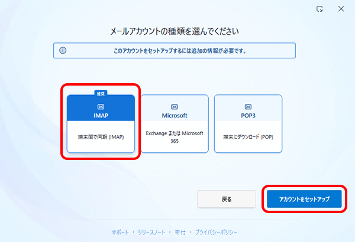The height and width of the screenshot is (242, 355).
Task: Click the 端末間で同期 (IMAP) description
Action: point(101,137)
